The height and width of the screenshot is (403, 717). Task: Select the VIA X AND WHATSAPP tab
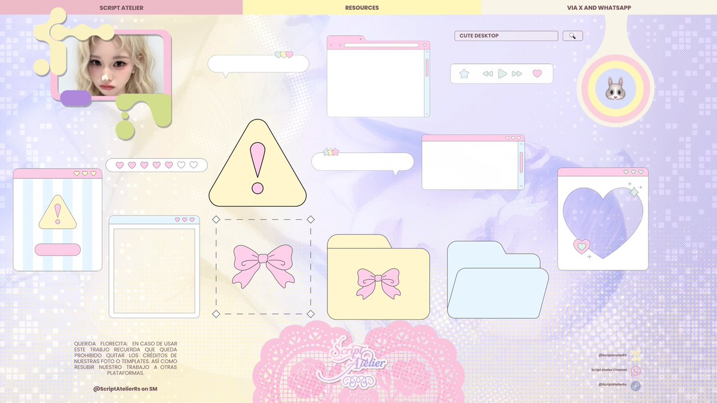(x=599, y=7)
